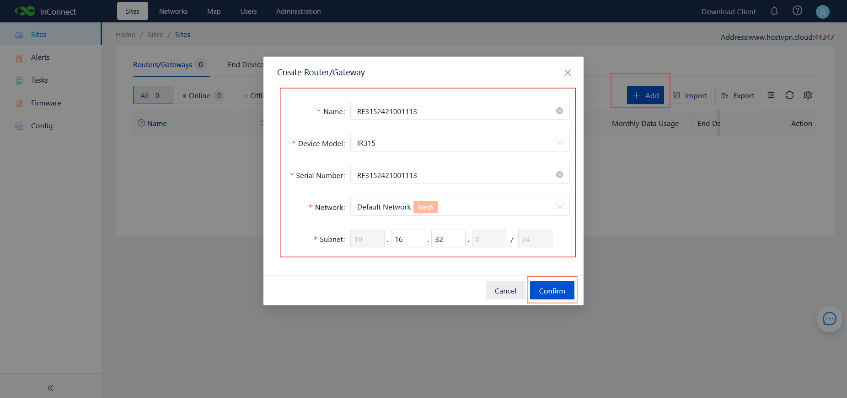This screenshot has height=398, width=847.
Task: Open Alerts in the sidebar
Action: (51, 58)
